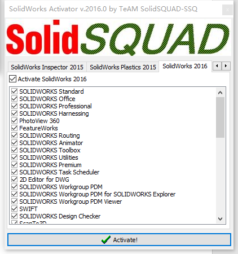Screen dimensions: 238x254
Task: Close the SolidWorks Activator window
Action: pos(227,10)
